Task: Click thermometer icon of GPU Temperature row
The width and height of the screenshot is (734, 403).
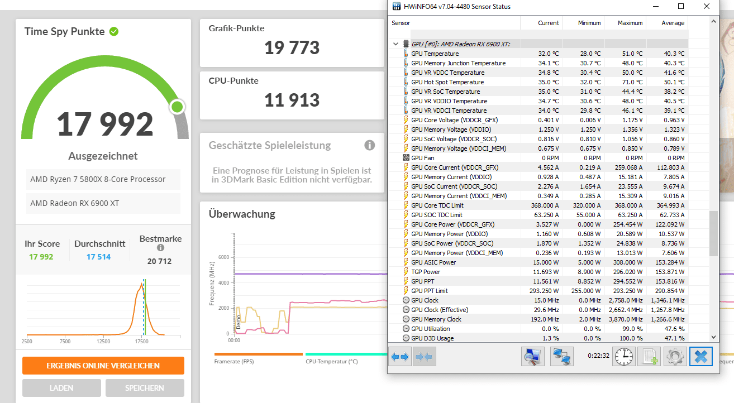Action: pos(406,54)
